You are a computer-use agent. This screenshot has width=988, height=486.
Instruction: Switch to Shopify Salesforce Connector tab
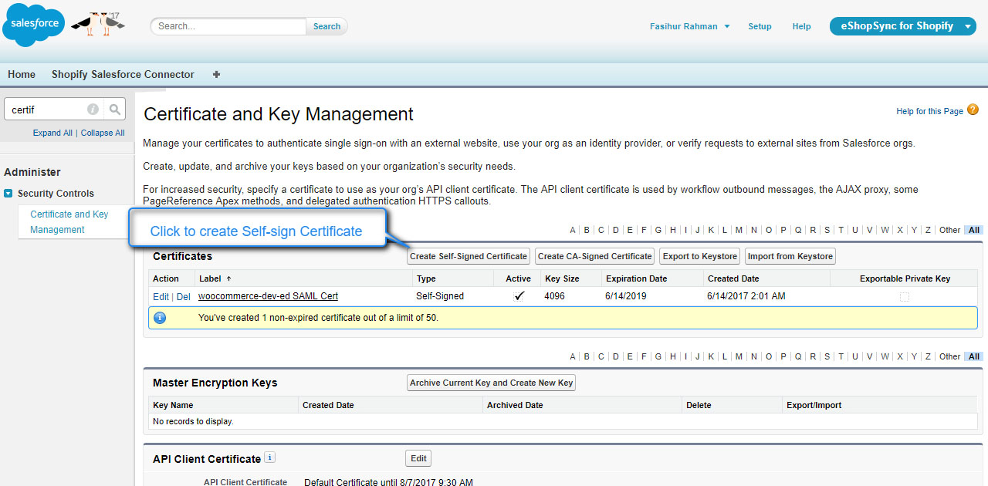(123, 75)
